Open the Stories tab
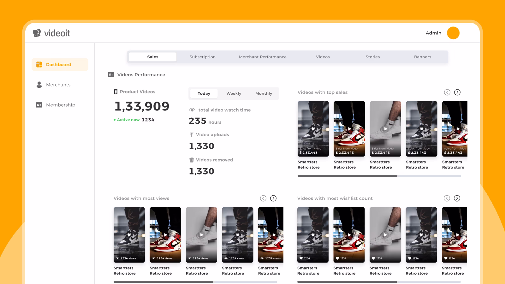This screenshot has width=505, height=284. 373,57
